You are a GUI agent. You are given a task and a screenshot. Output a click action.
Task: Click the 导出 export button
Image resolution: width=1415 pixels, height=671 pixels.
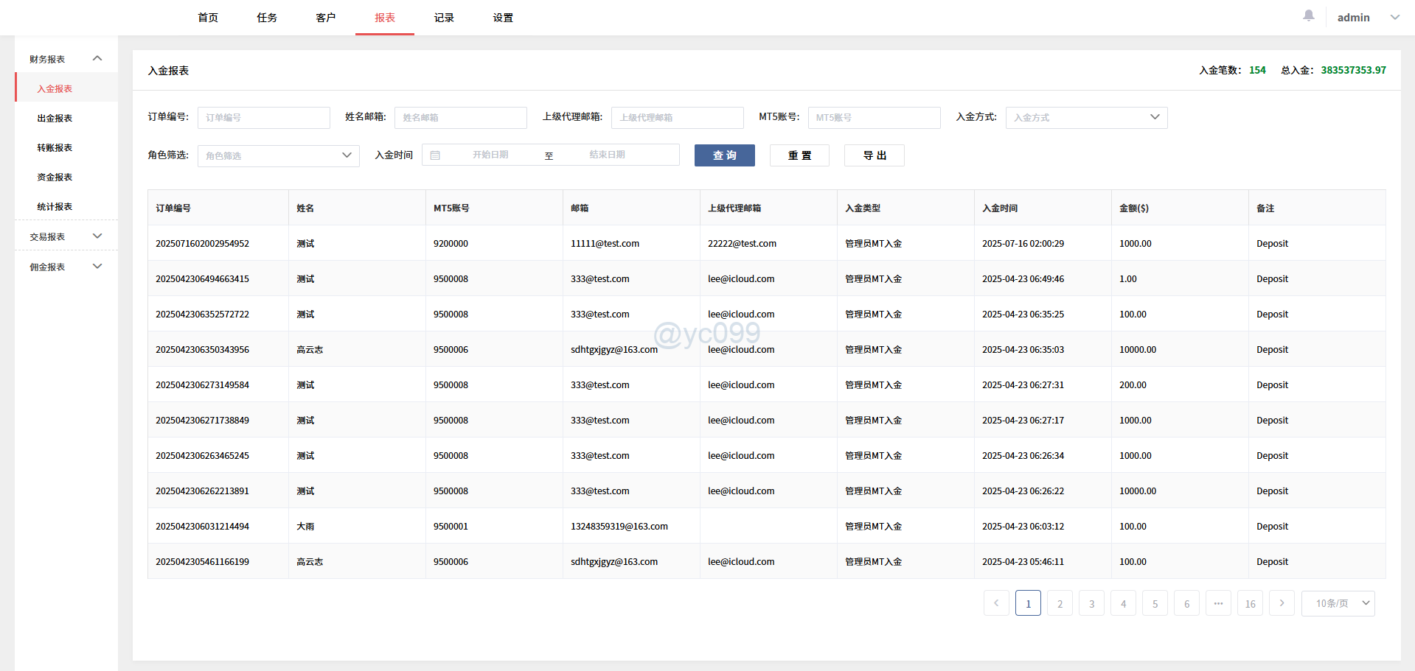pos(874,155)
